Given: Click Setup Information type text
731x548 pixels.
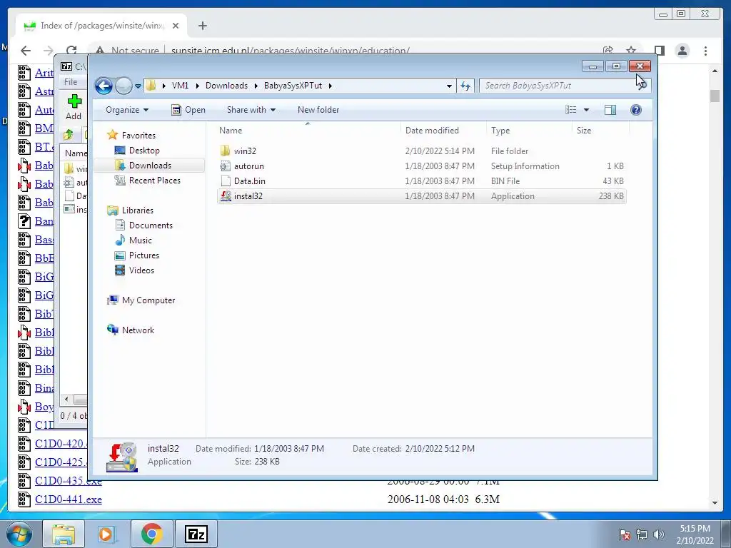Looking at the screenshot, I should (x=525, y=166).
